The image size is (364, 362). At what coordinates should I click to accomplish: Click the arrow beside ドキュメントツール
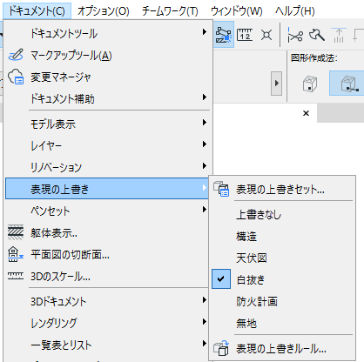tap(205, 32)
